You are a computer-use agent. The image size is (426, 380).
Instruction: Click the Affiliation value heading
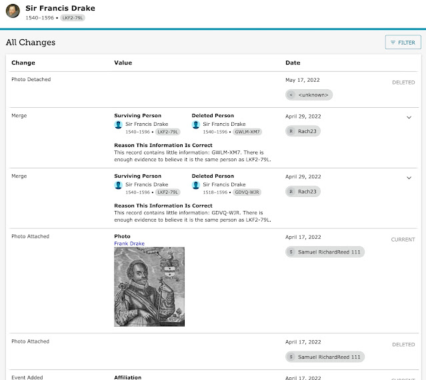click(x=128, y=377)
